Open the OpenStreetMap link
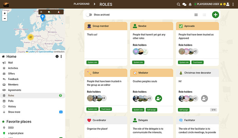This screenshot has width=238, height=138. (46, 51)
